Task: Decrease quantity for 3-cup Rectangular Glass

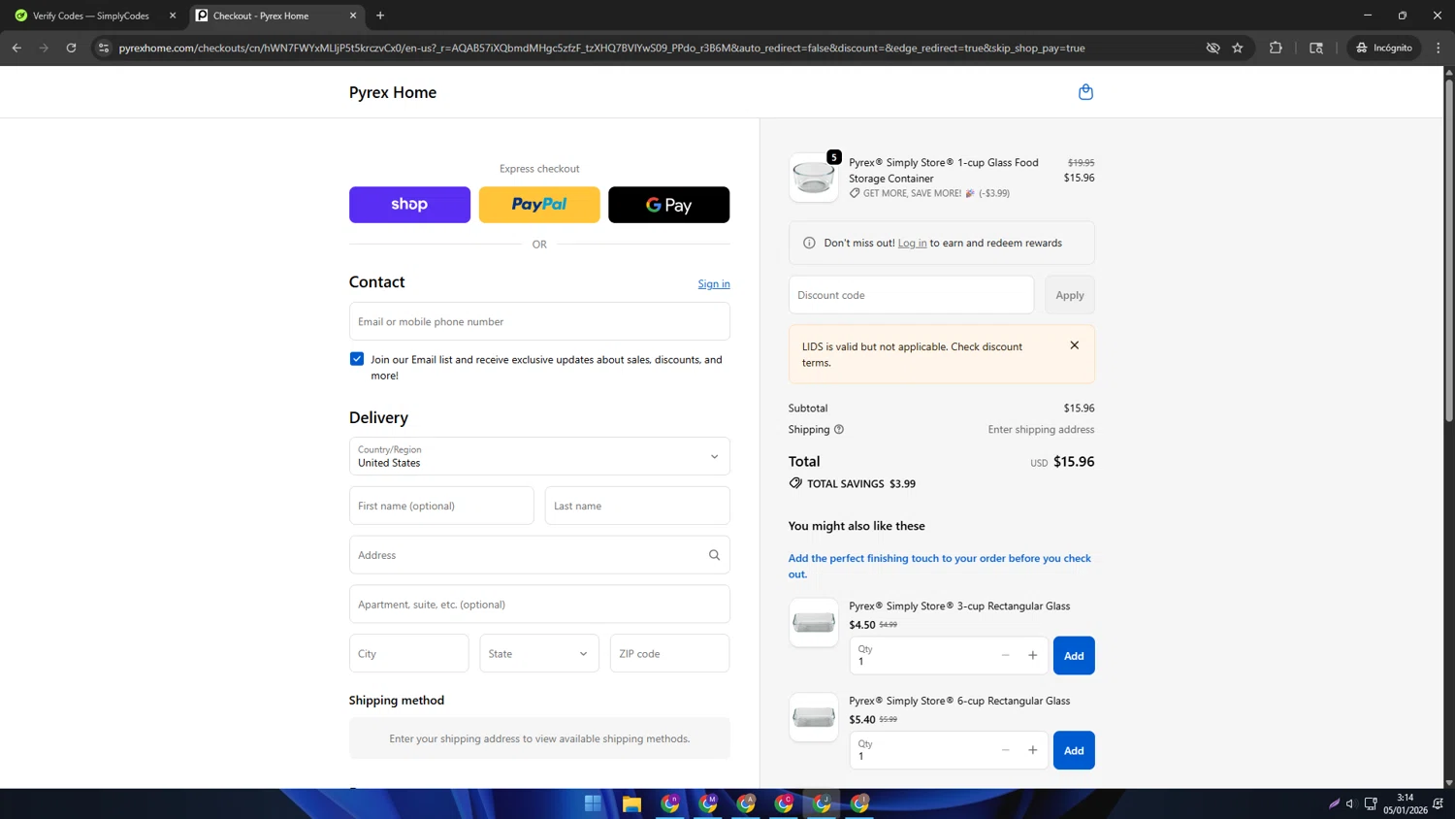Action: click(1005, 656)
